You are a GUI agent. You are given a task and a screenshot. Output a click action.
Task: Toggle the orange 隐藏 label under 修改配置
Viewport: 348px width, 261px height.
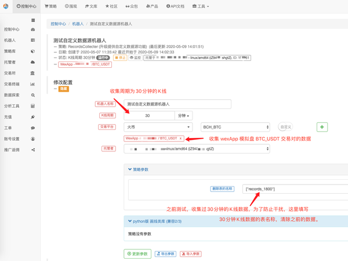(x=64, y=89)
